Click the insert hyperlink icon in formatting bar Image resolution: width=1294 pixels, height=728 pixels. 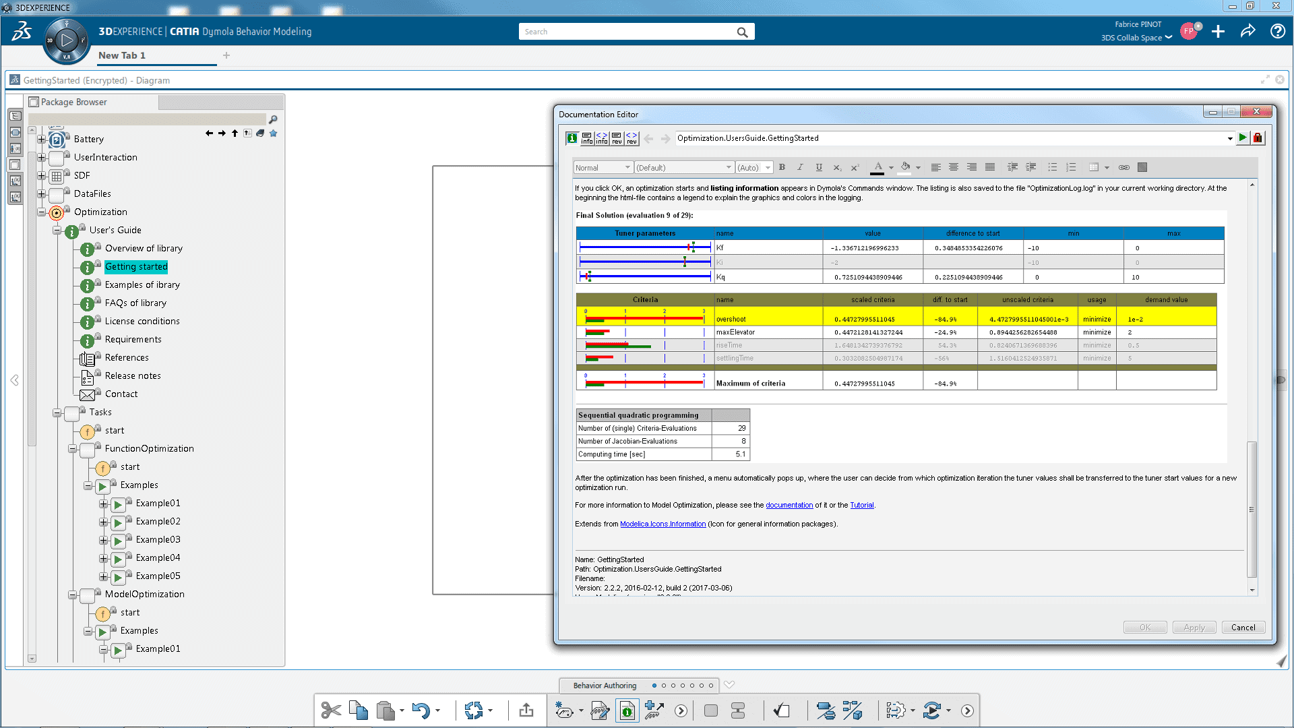click(1123, 168)
